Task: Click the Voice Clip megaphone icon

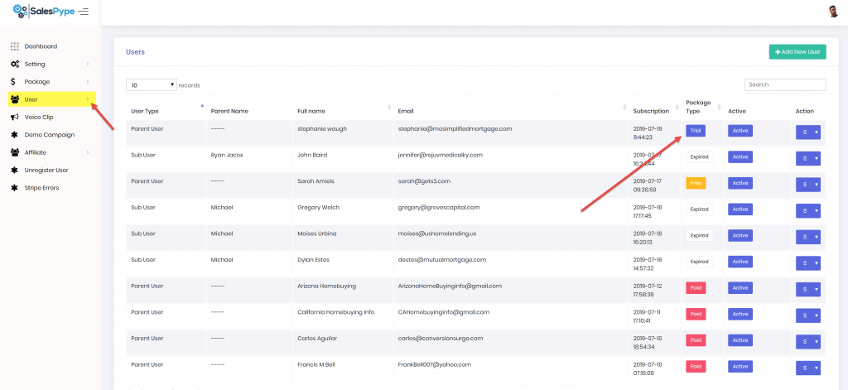Action: pos(15,117)
